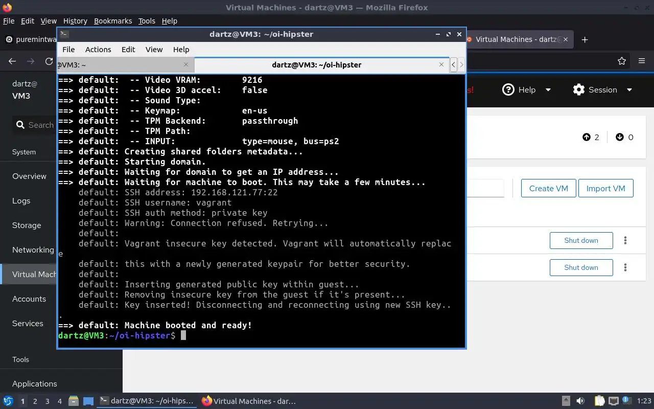Open Overview in Cockpit sidebar
Screen dimensions: 654x409
click(x=29, y=176)
